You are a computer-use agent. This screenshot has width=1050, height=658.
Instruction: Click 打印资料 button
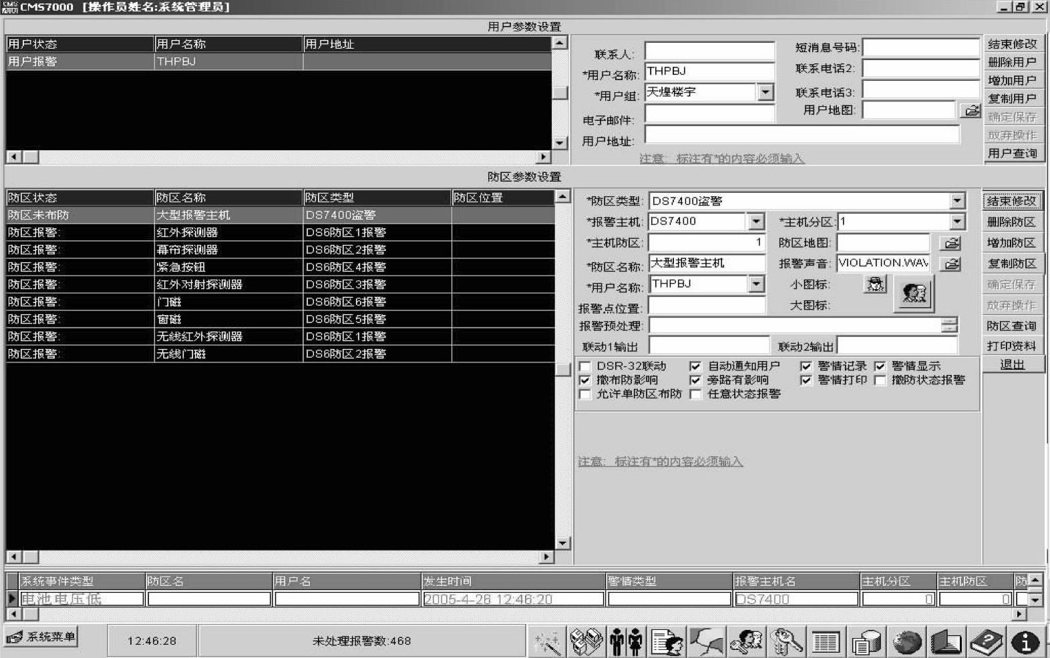point(1013,346)
